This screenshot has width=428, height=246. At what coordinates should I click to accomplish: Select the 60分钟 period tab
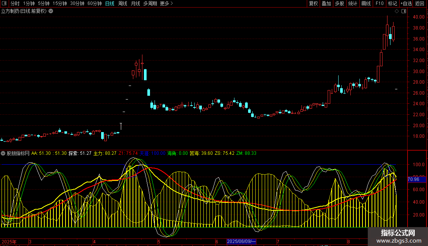click(95, 3)
